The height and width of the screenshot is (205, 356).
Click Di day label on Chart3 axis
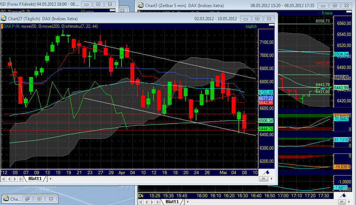(x=141, y=195)
